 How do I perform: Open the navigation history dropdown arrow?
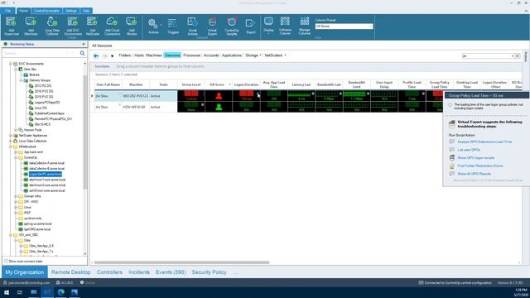[113, 55]
